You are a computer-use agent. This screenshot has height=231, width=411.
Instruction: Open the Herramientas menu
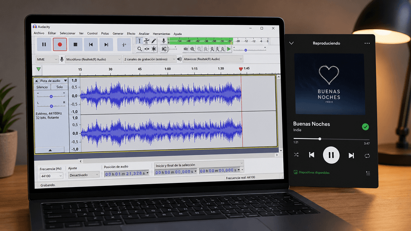click(162, 34)
